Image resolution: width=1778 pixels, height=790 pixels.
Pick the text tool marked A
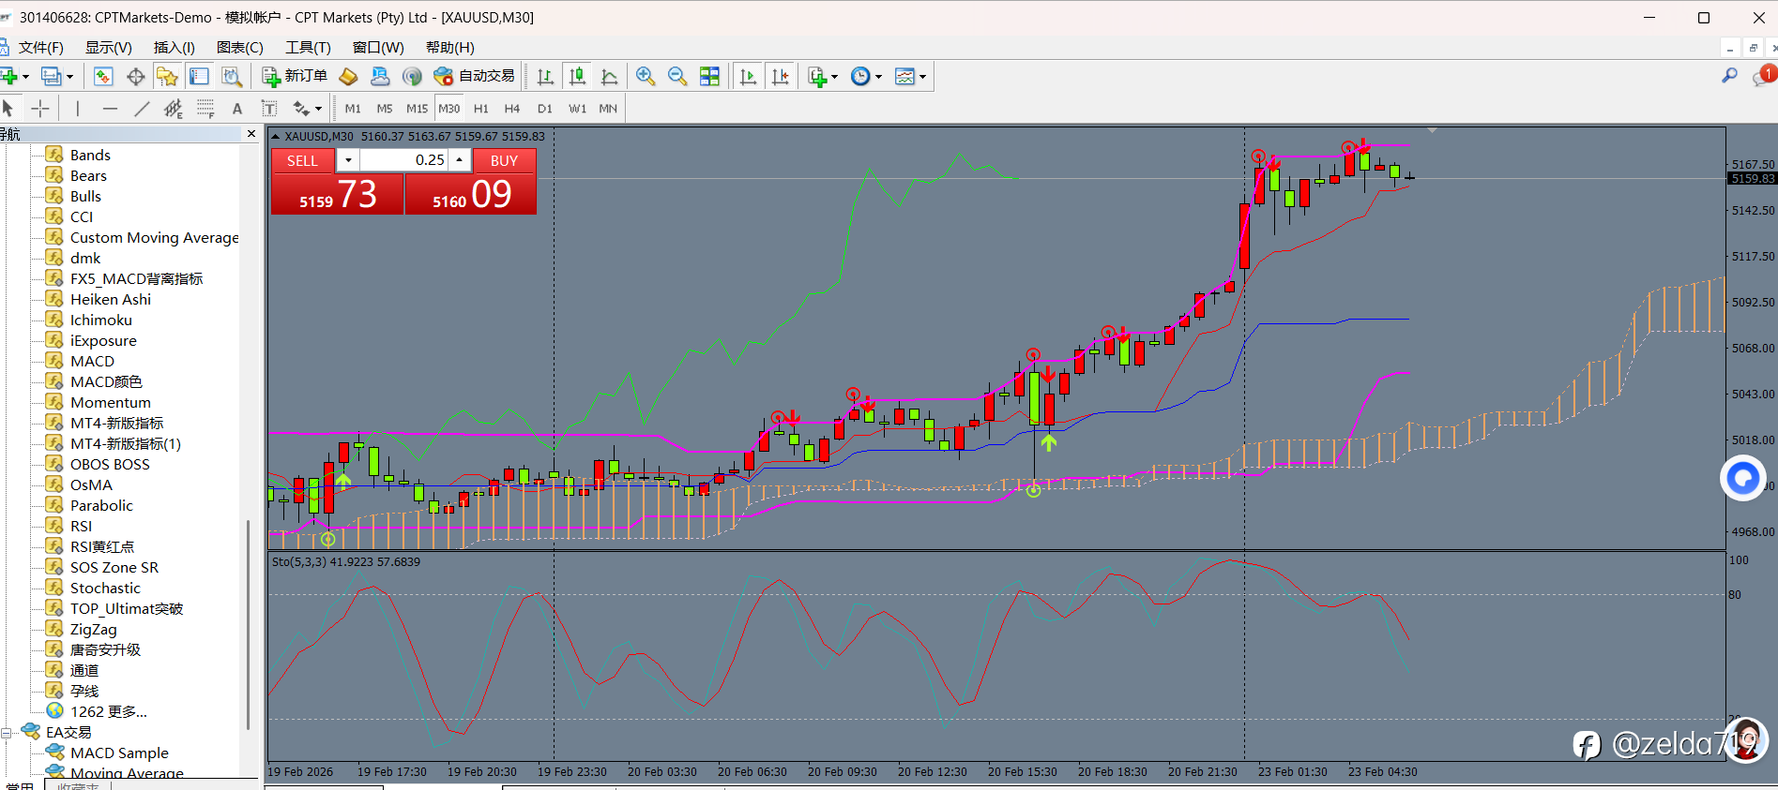click(237, 109)
